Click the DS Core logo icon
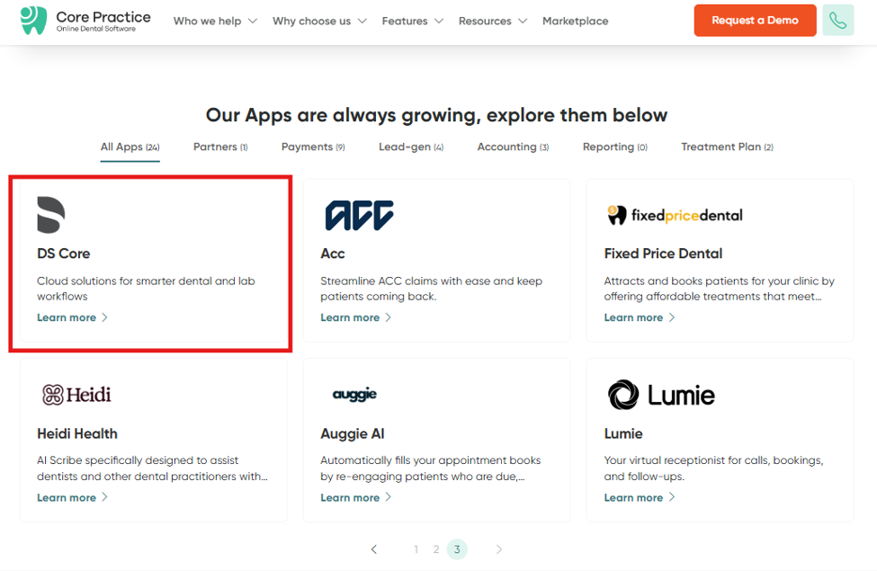The height and width of the screenshot is (571, 877). (51, 215)
